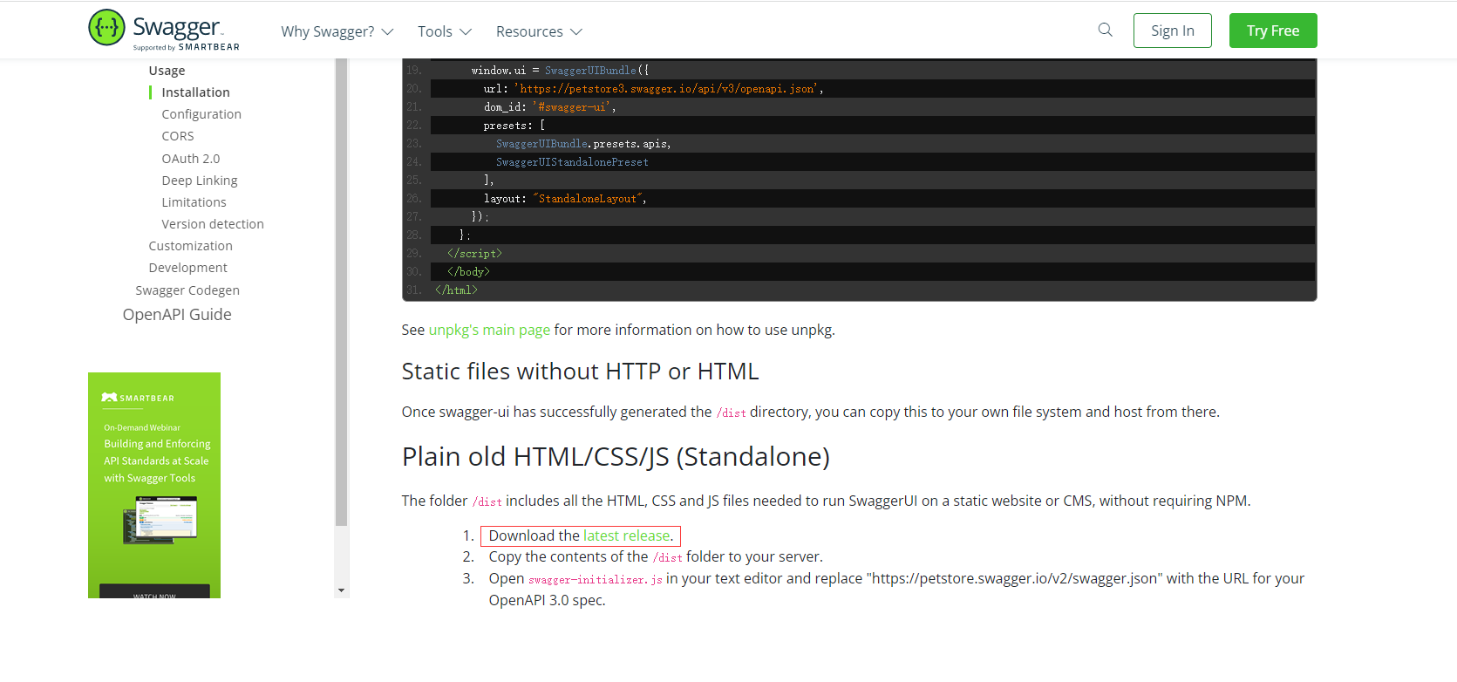
Task: Follow the unpkg's main page link
Action: (x=489, y=330)
